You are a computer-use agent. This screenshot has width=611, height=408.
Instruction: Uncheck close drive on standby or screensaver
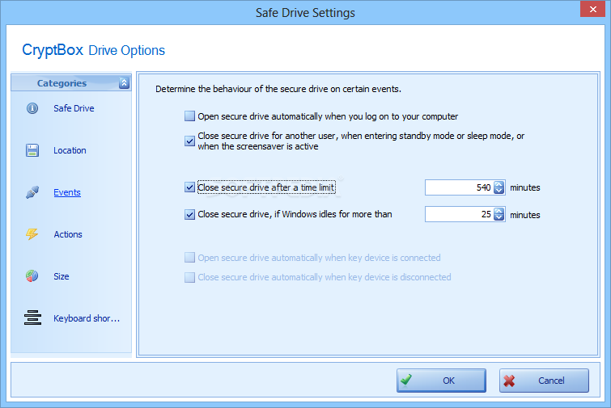click(x=189, y=141)
